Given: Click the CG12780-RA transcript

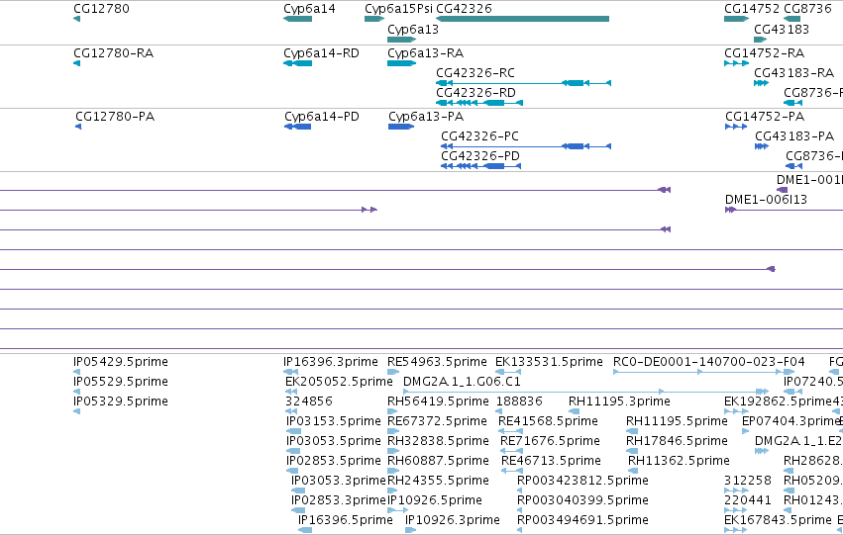Looking at the screenshot, I should [x=77, y=63].
